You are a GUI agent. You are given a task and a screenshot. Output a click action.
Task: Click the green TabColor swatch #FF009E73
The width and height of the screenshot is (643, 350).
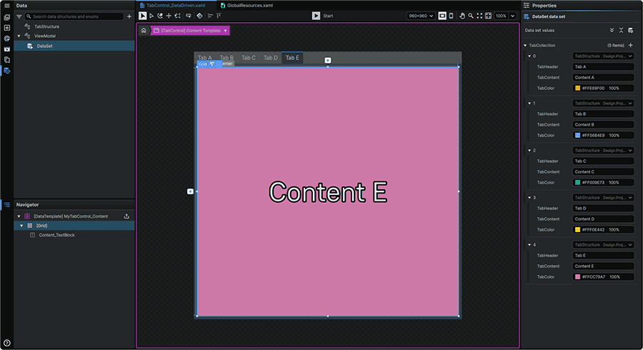578,182
